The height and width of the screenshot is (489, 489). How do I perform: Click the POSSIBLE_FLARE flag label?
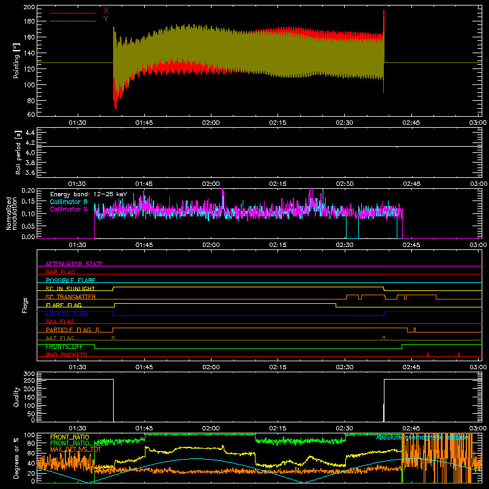(70, 281)
